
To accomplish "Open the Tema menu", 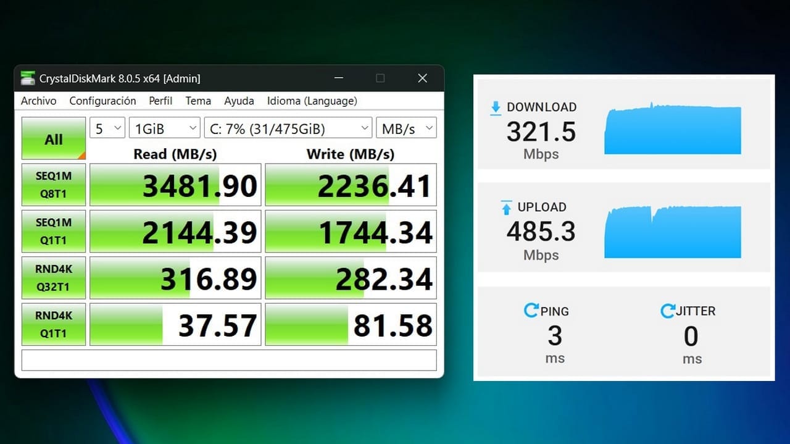I will point(198,101).
